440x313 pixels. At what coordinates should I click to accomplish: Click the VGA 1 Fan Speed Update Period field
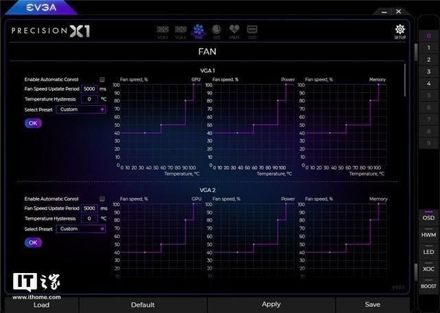(89, 89)
